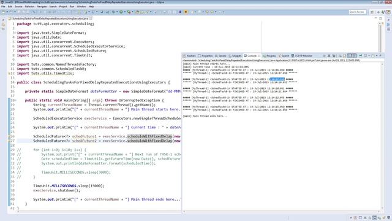
Task: Open the File menu
Action: point(3,7)
